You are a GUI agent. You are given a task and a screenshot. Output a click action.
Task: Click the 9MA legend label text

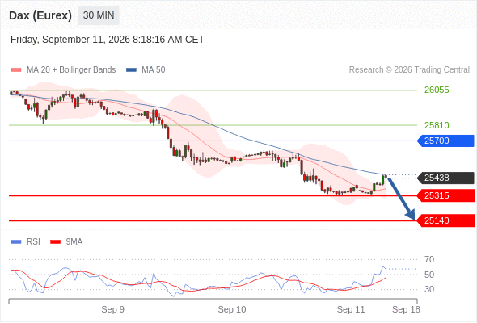[74, 242]
